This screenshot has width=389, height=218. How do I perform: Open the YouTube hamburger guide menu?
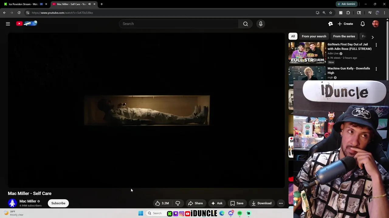click(8, 24)
